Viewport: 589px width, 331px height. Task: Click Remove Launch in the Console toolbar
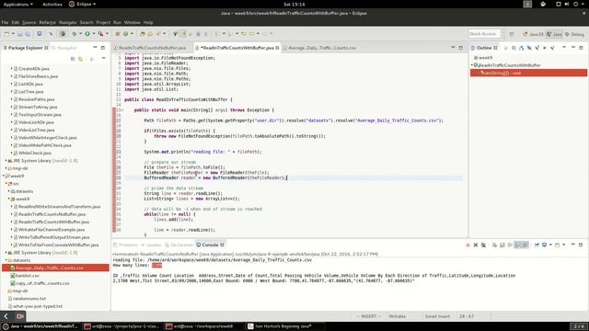tap(476, 245)
